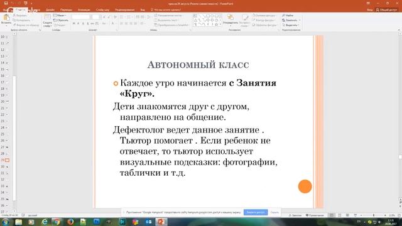Save the presentation via the quick access toolbar
The height and width of the screenshot is (226, 402).
[6, 3]
